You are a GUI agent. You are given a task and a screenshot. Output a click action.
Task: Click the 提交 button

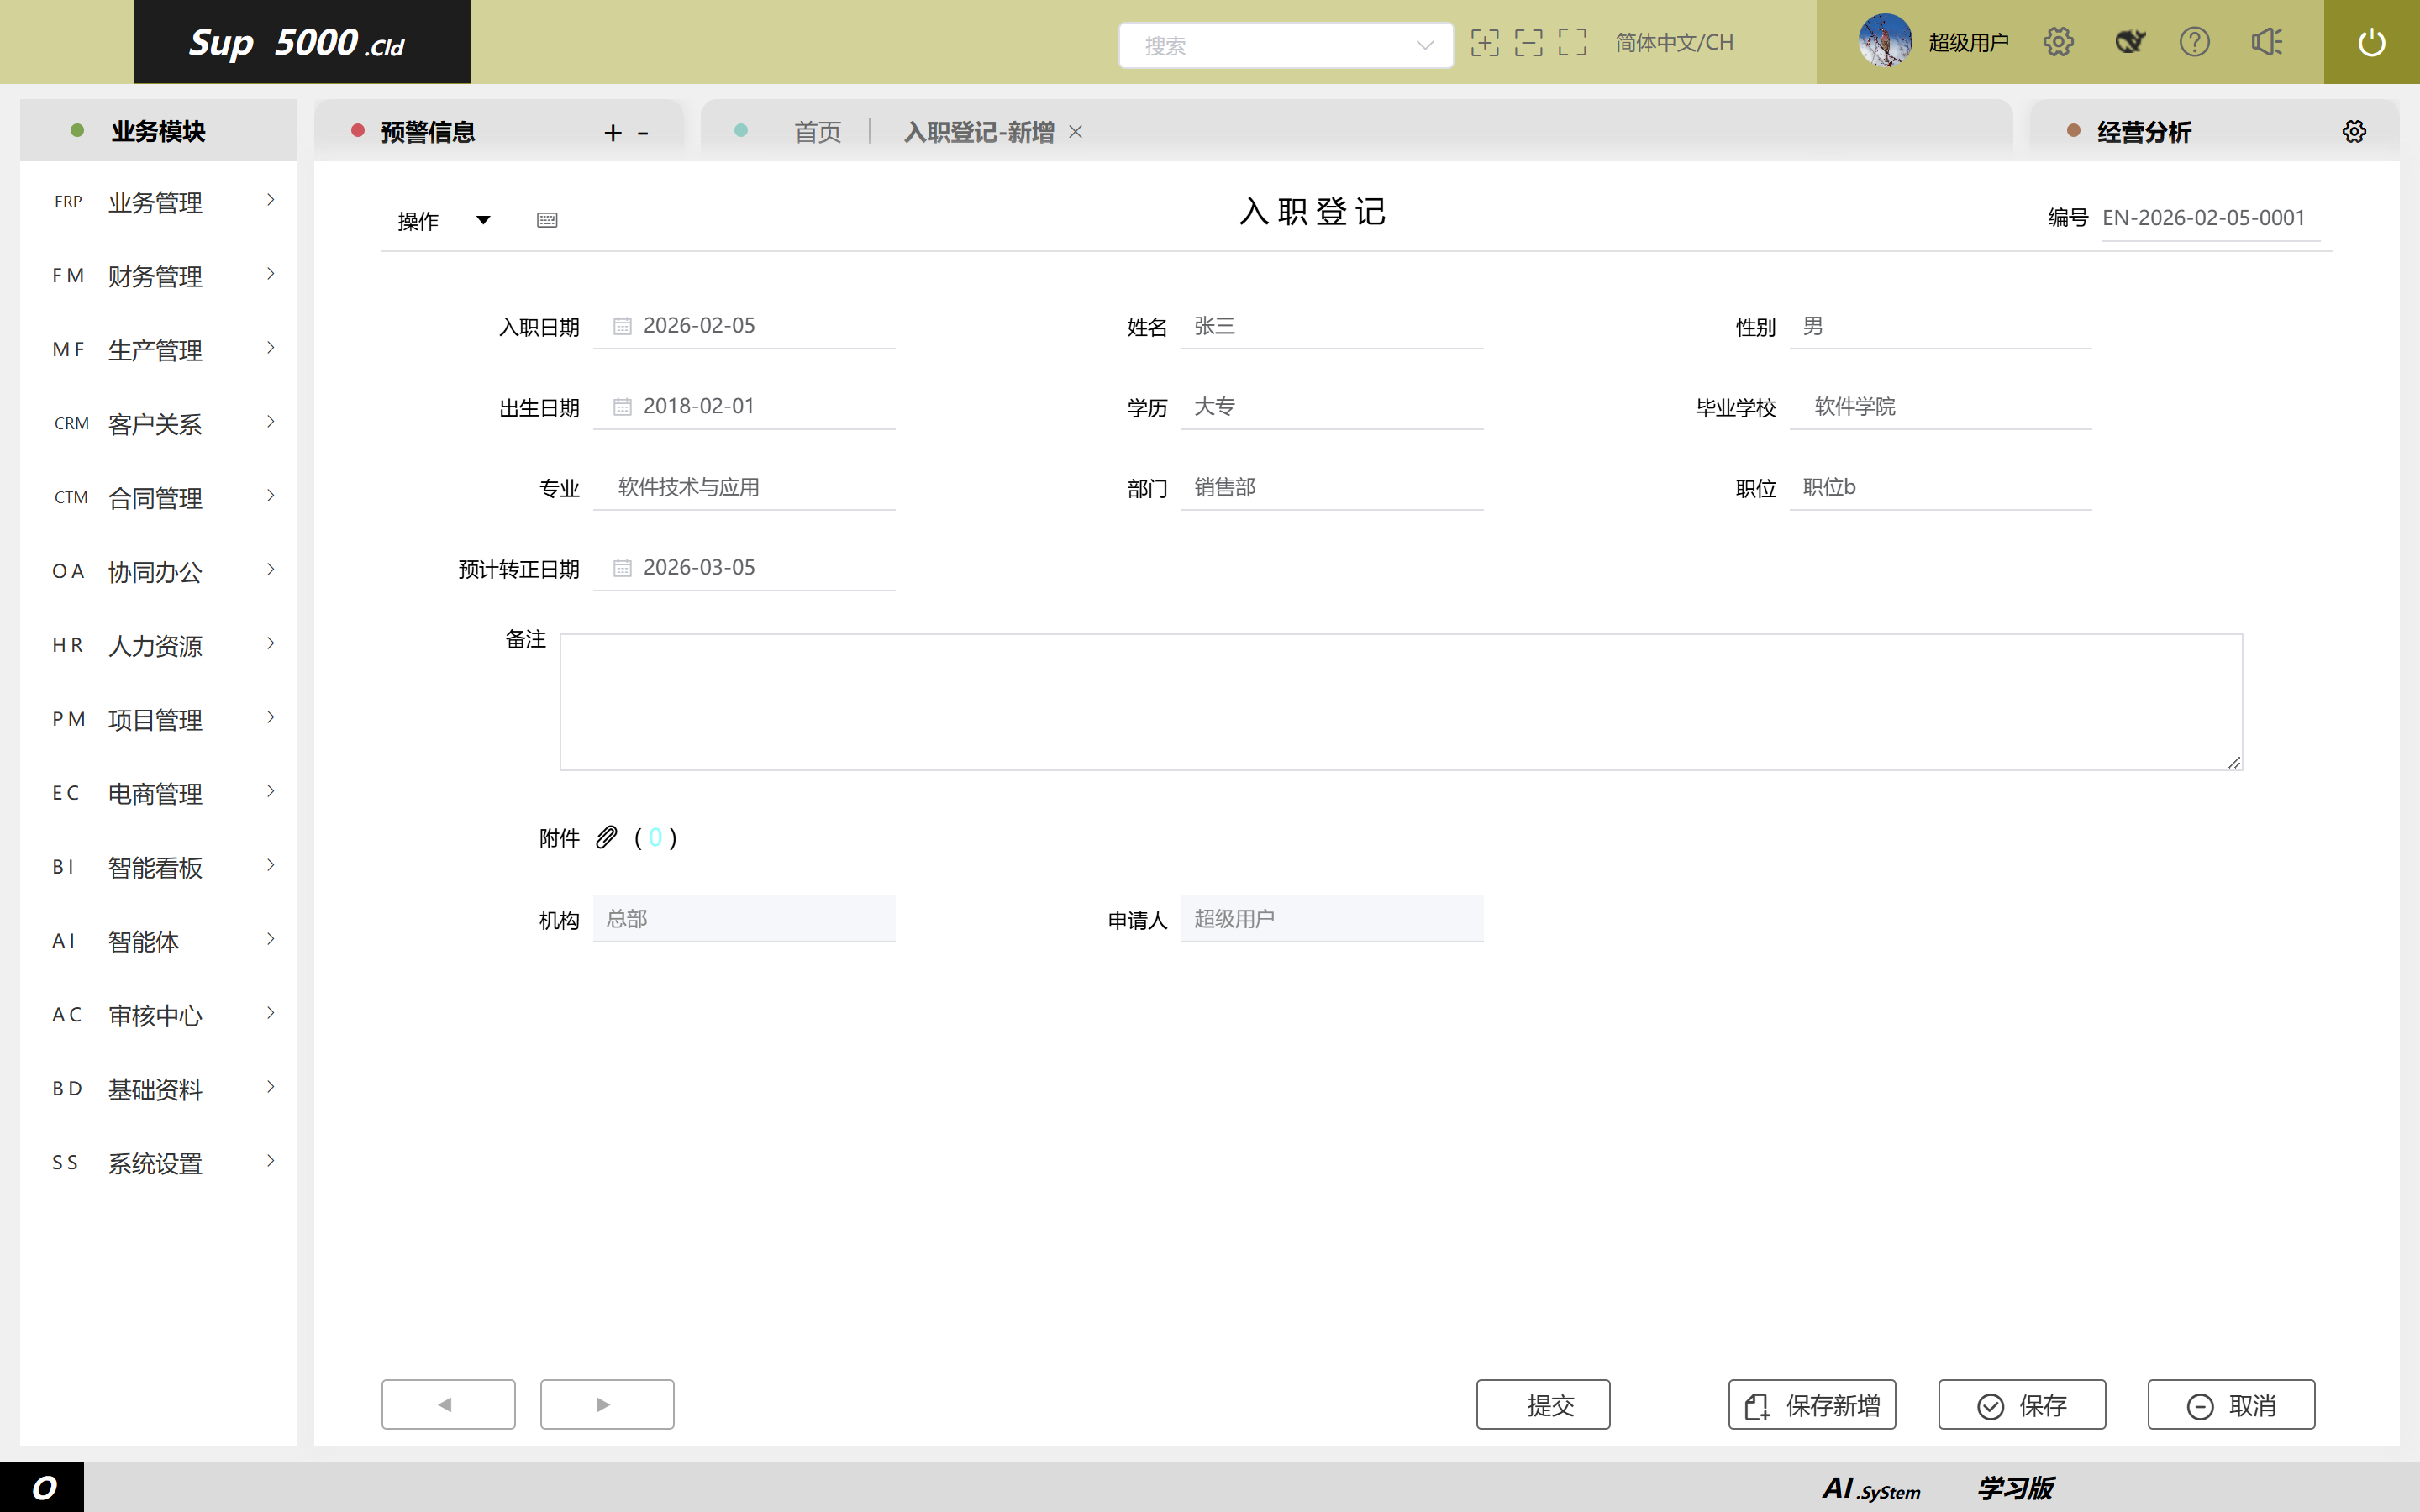(1543, 1404)
